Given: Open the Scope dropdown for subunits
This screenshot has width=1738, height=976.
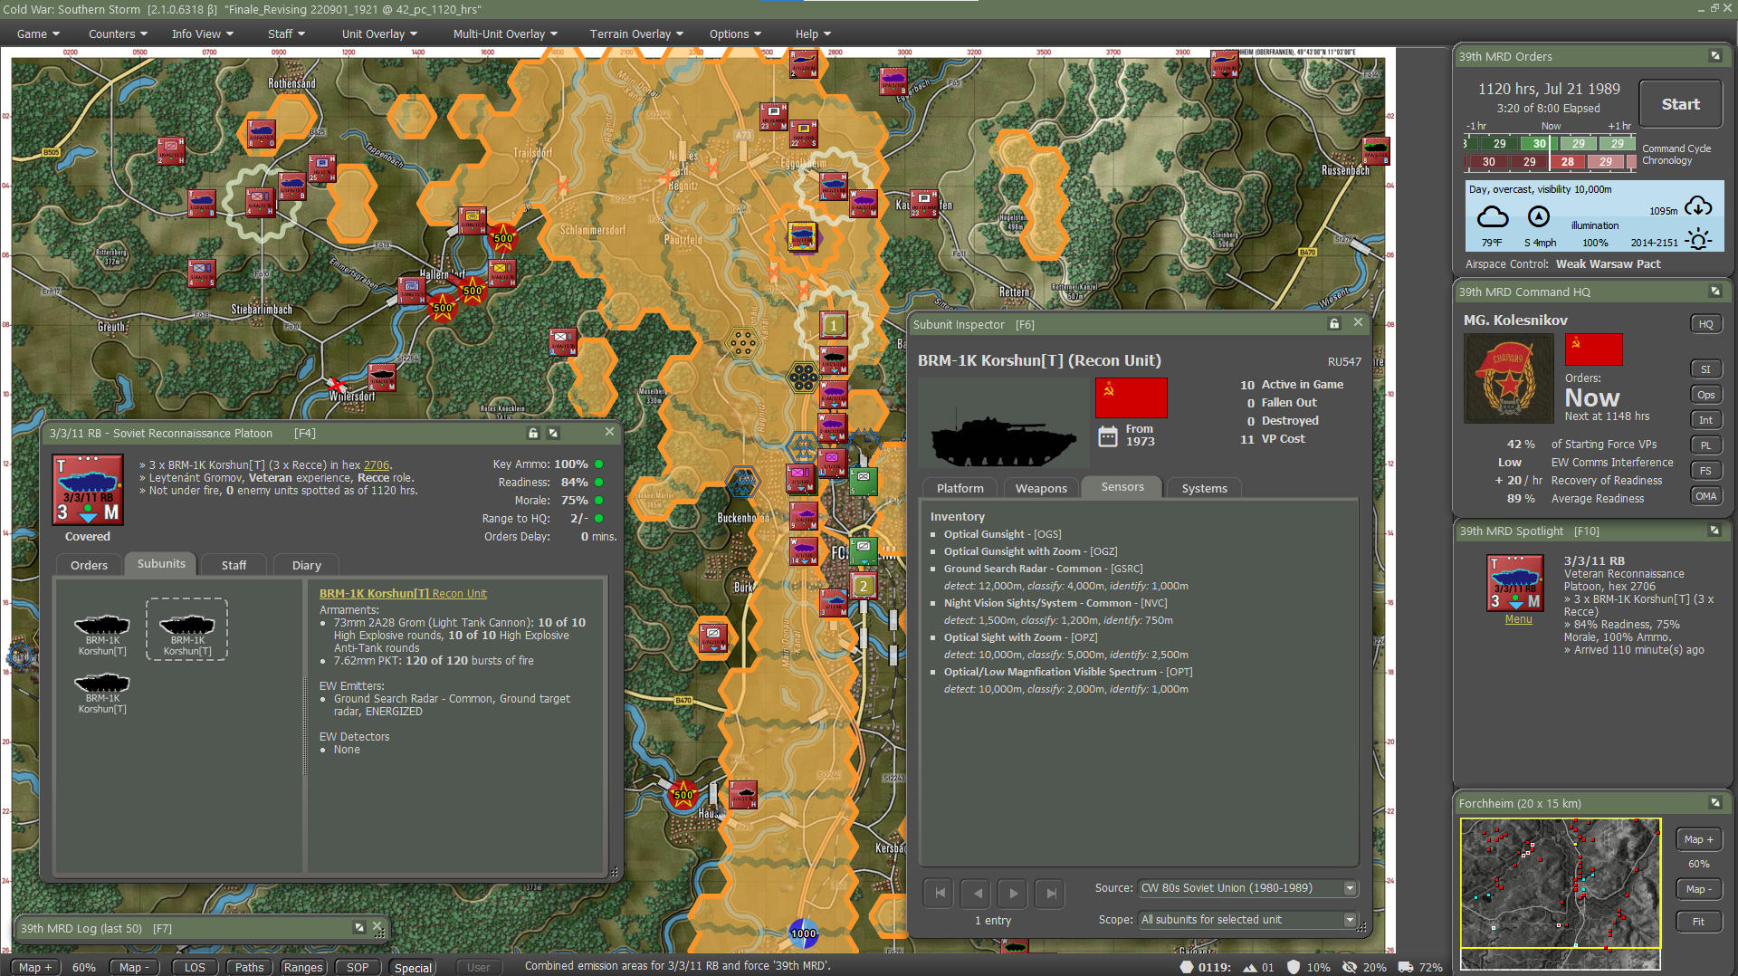Looking at the screenshot, I should pos(1246,919).
